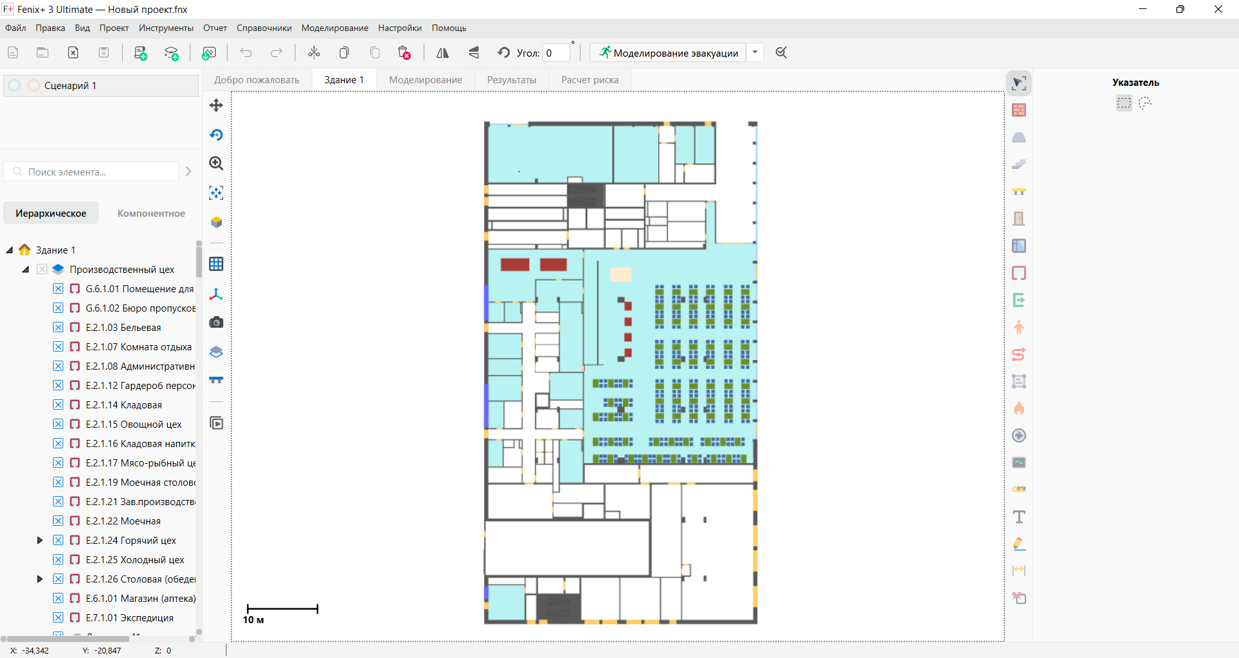This screenshot has height=658, width=1239.
Task: Choose the staircase tool in right toolbar
Action: pos(1019,164)
